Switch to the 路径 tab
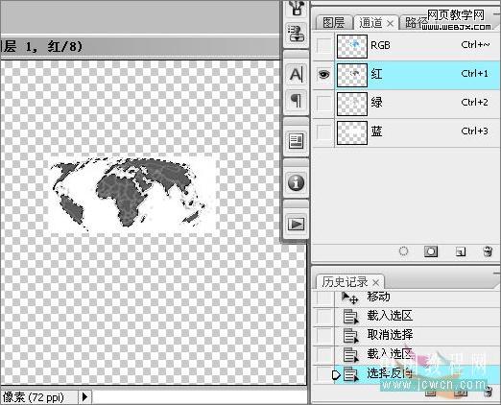501x405 pixels. click(416, 23)
